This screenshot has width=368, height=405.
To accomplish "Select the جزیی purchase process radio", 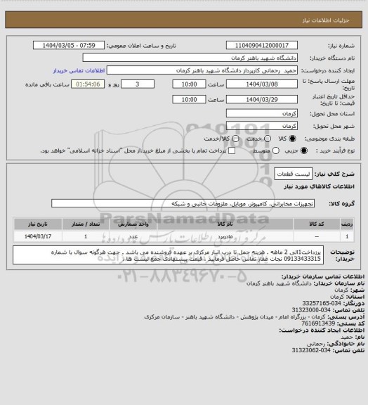I will [304, 150].
